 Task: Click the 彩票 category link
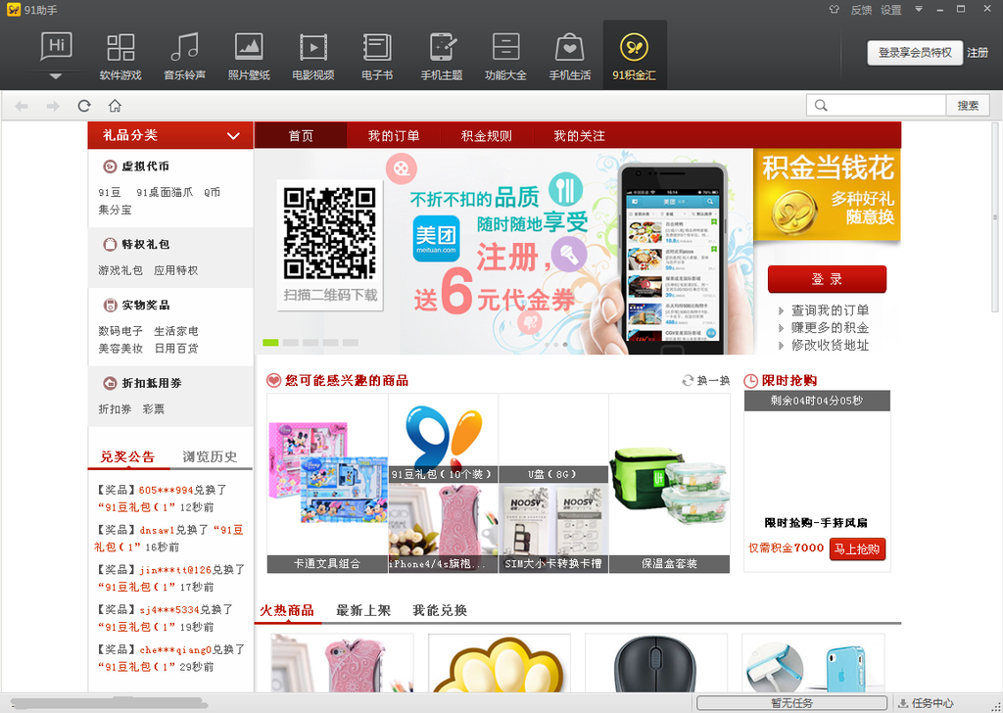tap(154, 409)
